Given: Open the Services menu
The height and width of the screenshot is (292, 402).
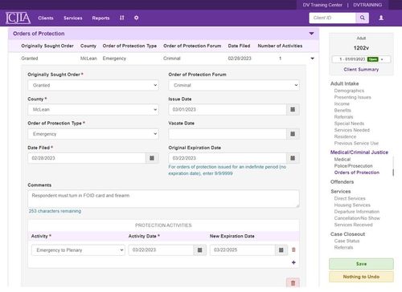Looking at the screenshot, I should coord(73,18).
